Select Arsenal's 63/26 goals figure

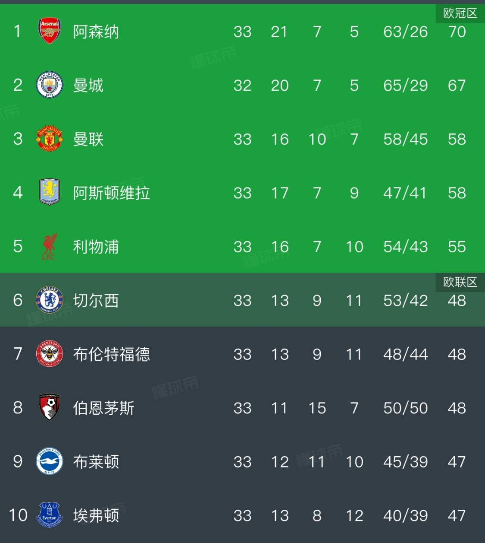405,32
